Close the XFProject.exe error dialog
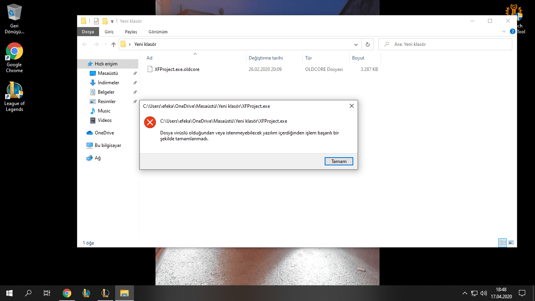This screenshot has width=535, height=301. pyautogui.click(x=352, y=106)
